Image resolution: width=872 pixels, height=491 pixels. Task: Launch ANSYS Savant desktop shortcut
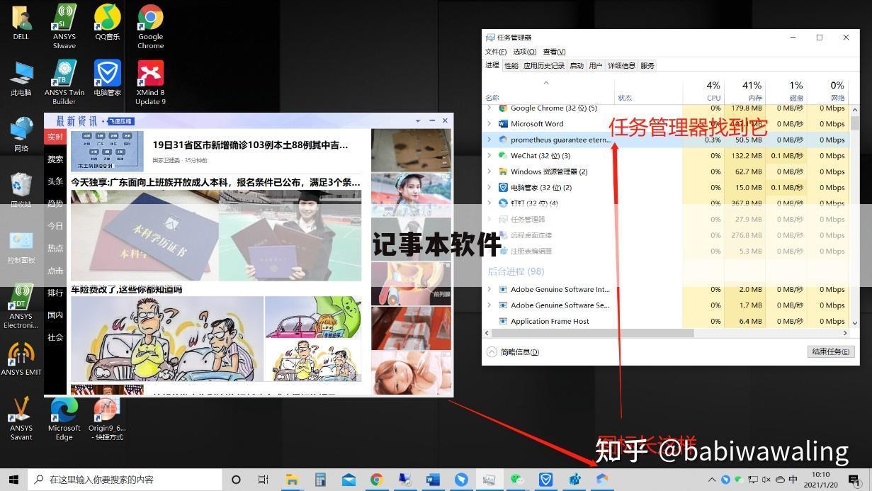point(21,418)
